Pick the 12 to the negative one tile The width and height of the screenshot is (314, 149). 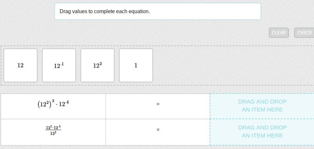[59, 65]
